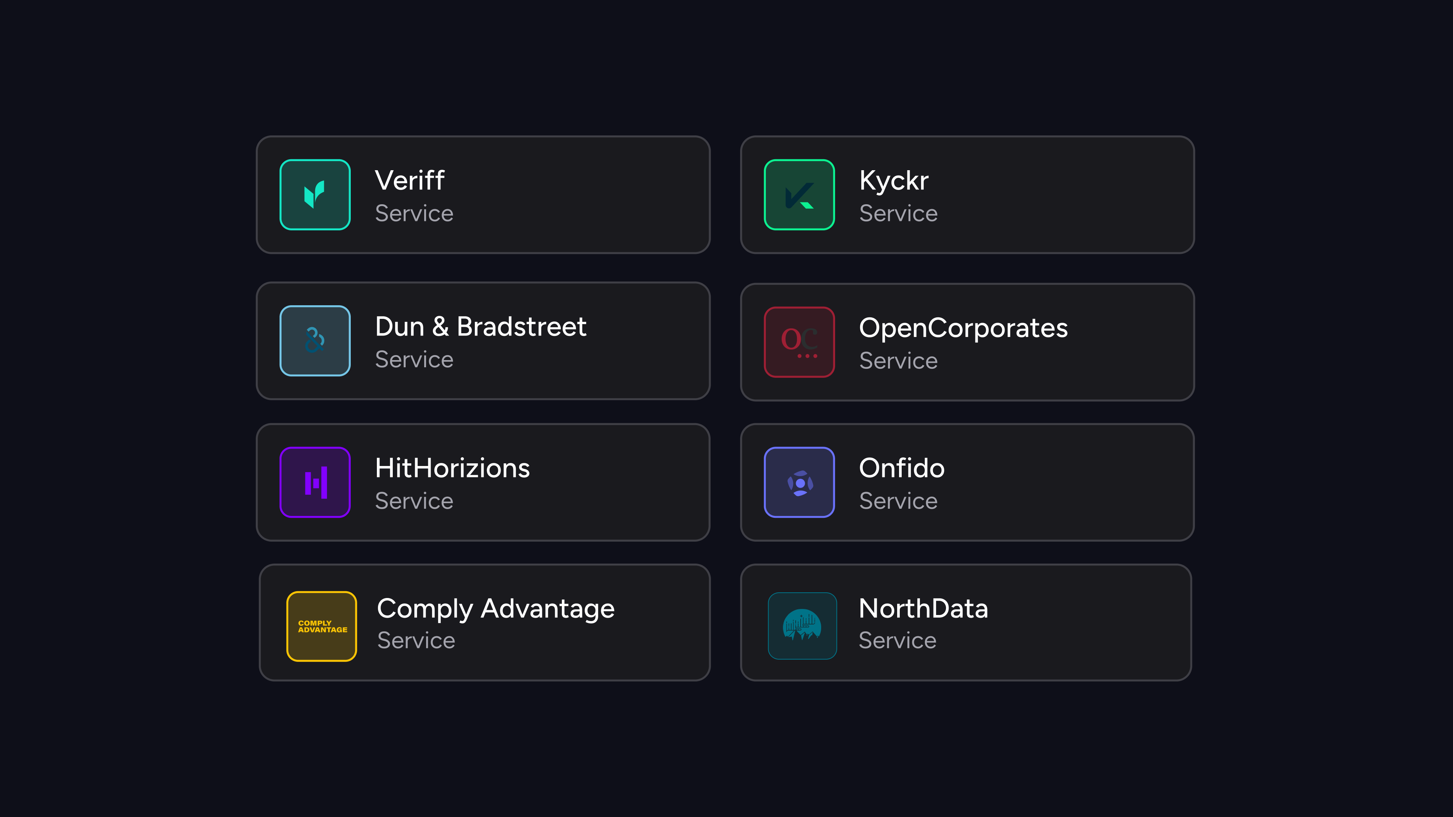Select the NorthData name text
This screenshot has width=1453, height=817.
(923, 608)
